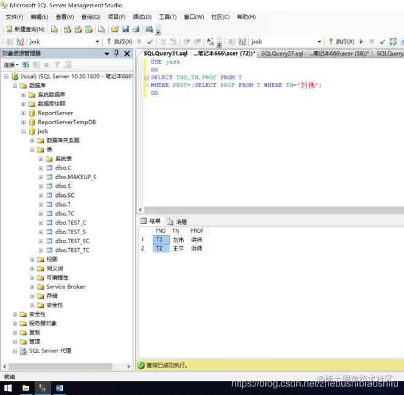Collapse the jxsk database node
The height and width of the screenshot is (395, 404).
click(x=24, y=132)
